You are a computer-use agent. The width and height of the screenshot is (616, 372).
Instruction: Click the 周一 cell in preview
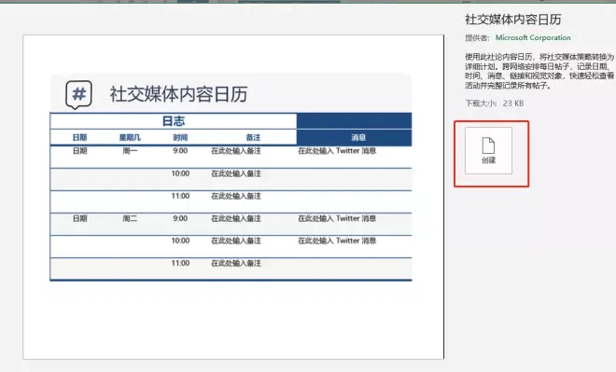130,151
